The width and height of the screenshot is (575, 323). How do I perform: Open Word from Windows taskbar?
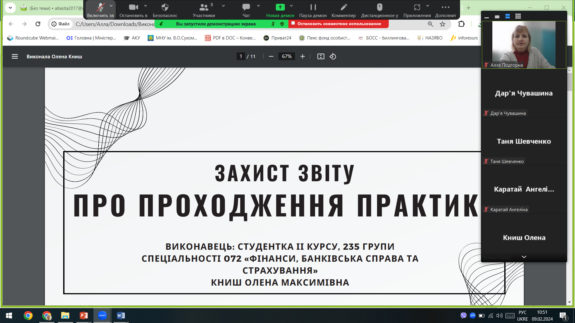[121, 316]
